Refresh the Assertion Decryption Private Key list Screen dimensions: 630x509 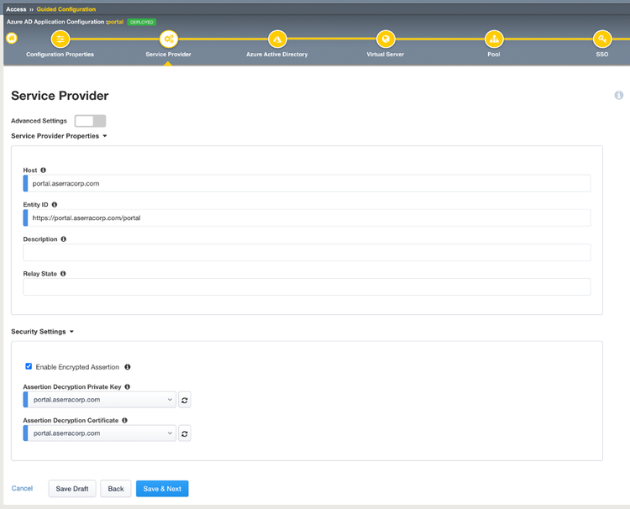185,400
